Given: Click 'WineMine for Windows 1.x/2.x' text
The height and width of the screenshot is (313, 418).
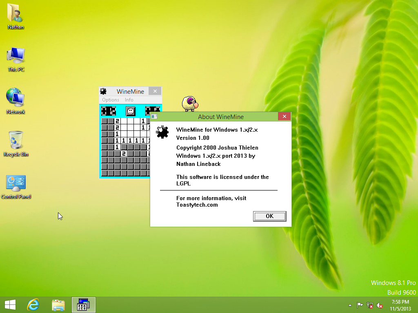Looking at the screenshot, I should click(x=217, y=130).
